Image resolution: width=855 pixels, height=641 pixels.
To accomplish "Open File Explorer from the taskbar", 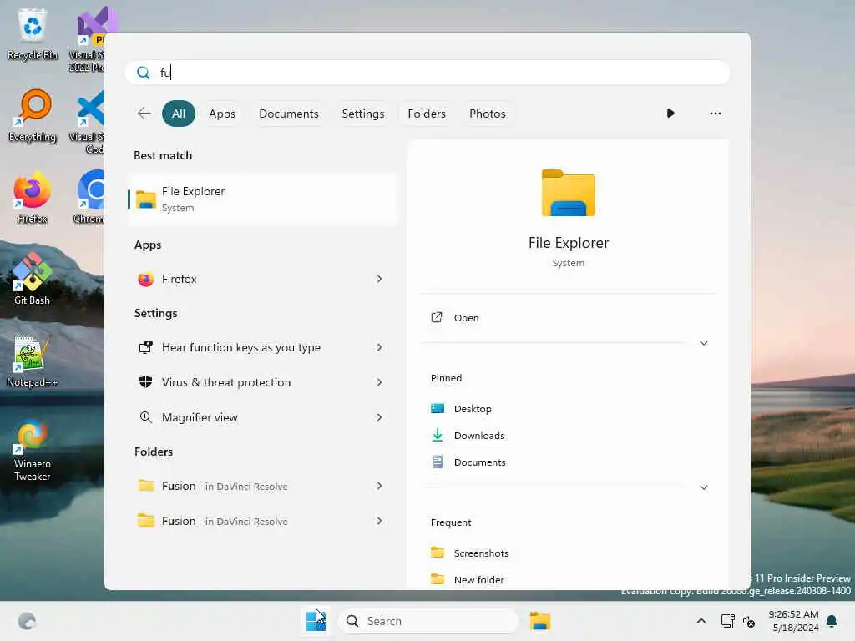I will (540, 621).
